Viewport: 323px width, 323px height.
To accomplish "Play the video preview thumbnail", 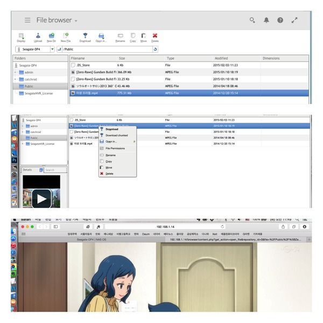I will coord(41,199).
